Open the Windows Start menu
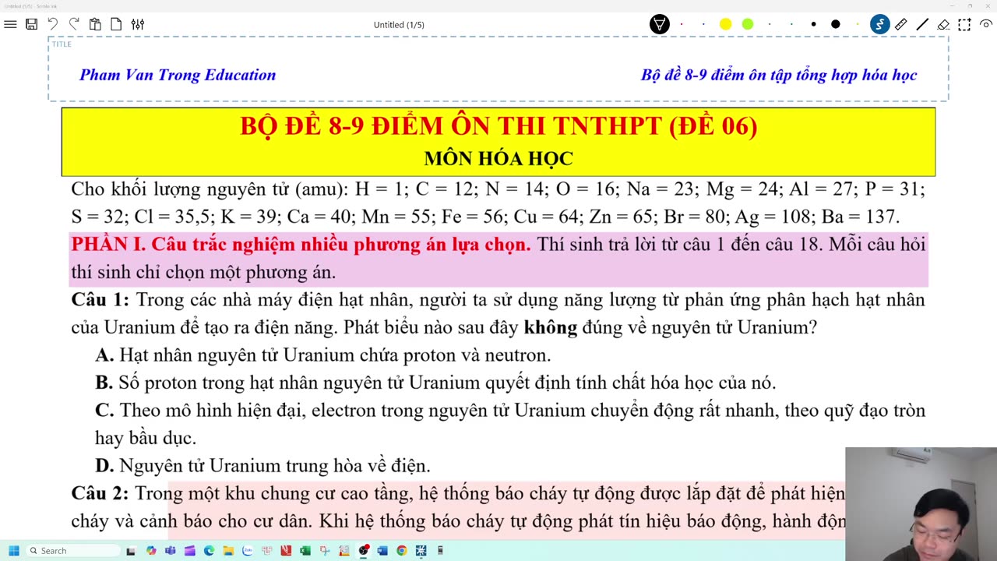Screen dimensions: 997x561 (x=13, y=551)
